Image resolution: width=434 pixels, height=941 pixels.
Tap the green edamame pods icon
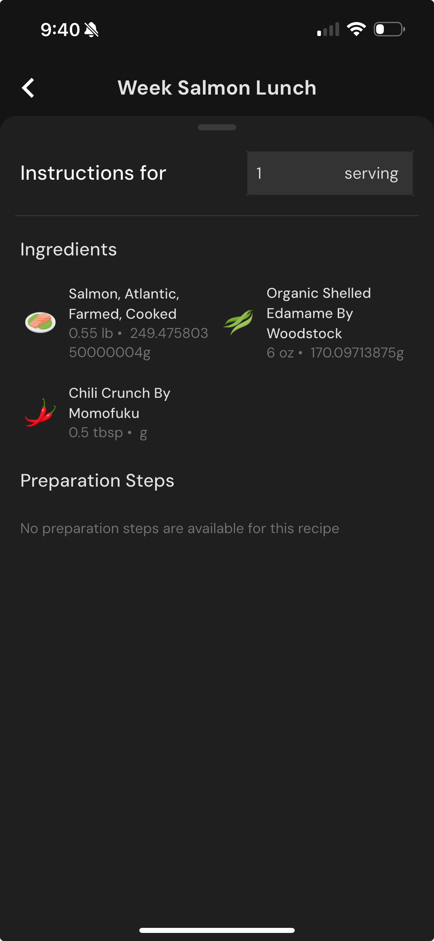click(x=238, y=322)
